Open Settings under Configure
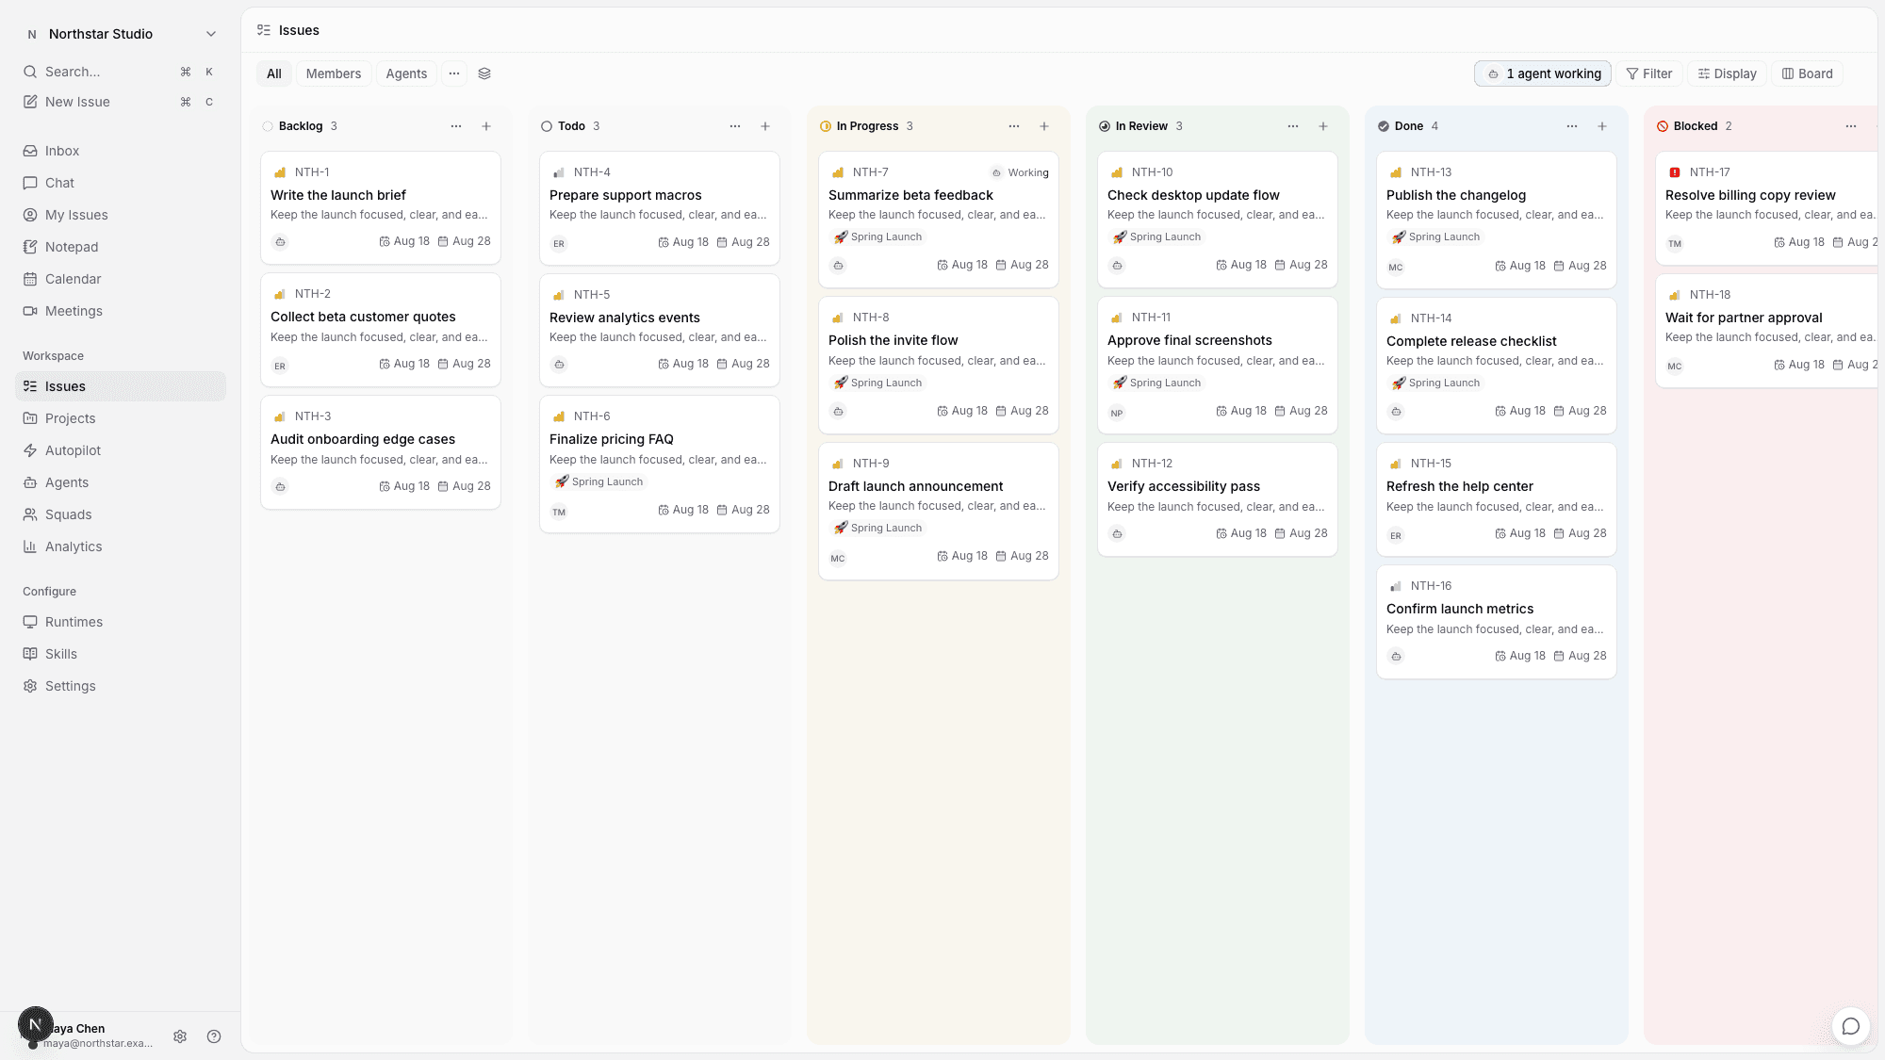1885x1060 pixels. coord(121,686)
